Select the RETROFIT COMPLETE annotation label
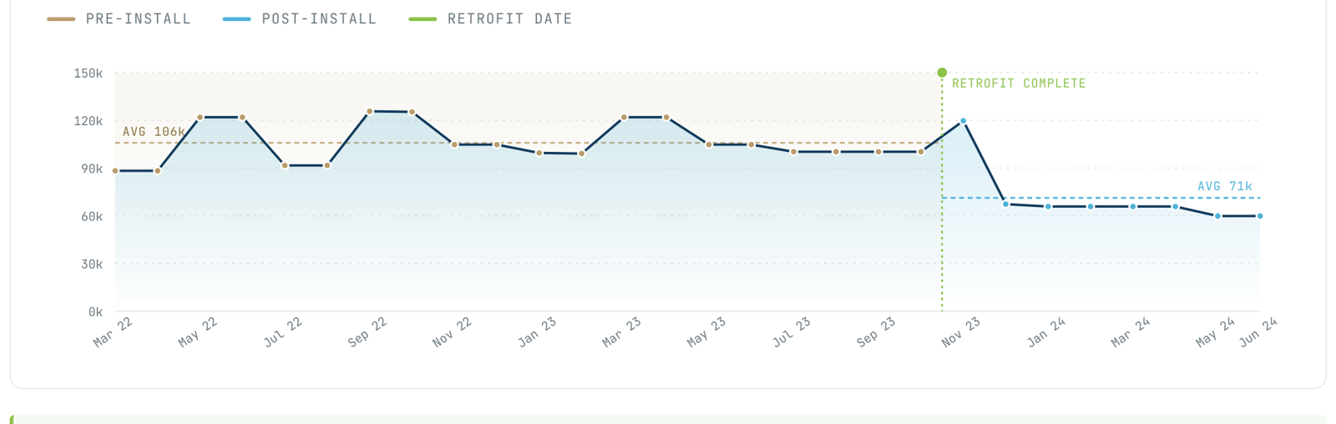The width and height of the screenshot is (1336, 424). (1019, 83)
